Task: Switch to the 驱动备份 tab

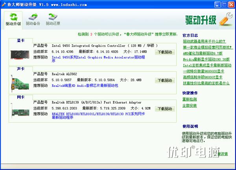Action: 33,20
